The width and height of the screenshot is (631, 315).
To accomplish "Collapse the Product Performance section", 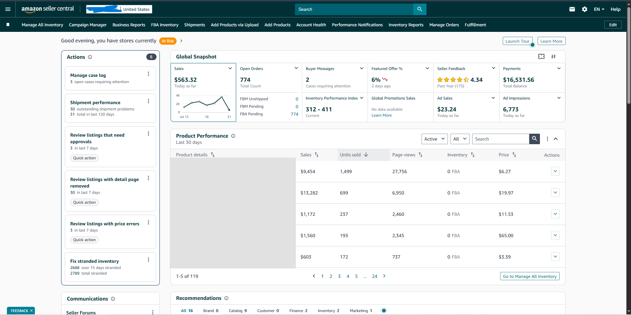I will [556, 139].
